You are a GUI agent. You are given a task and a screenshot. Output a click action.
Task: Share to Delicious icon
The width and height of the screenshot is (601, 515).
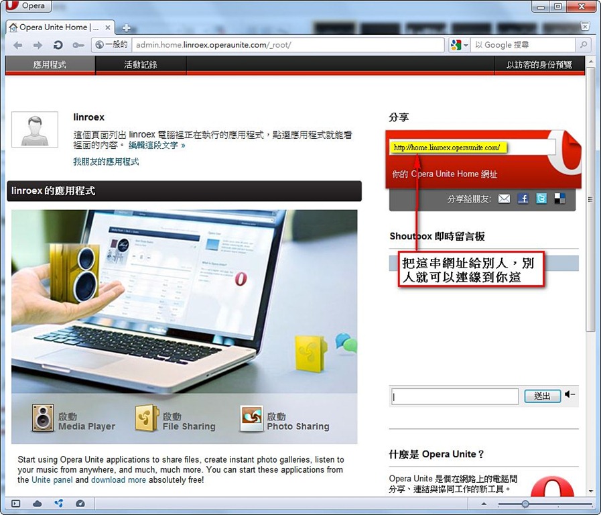(559, 198)
